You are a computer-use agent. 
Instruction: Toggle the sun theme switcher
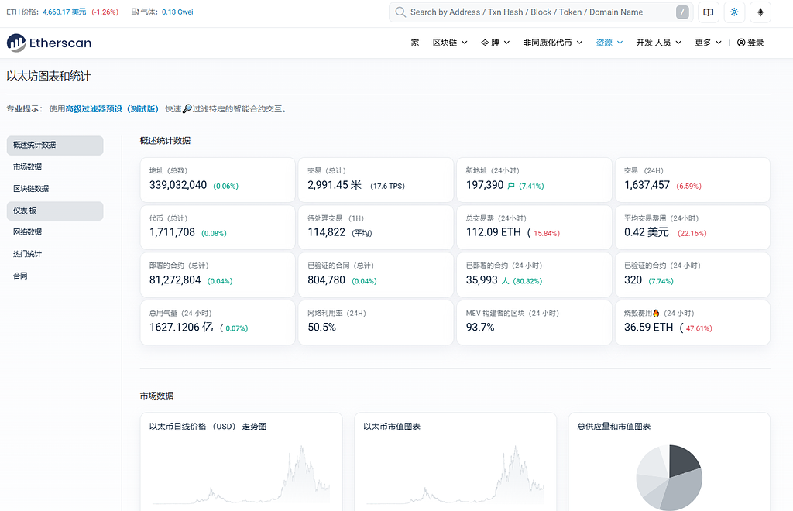(x=734, y=12)
